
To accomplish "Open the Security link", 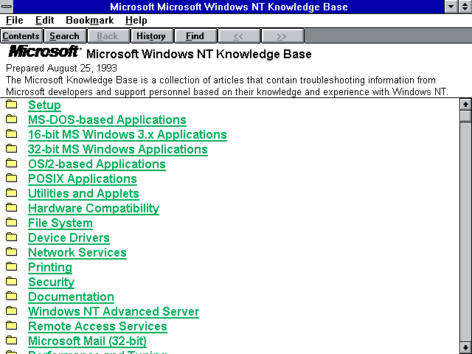I will click(x=51, y=282).
